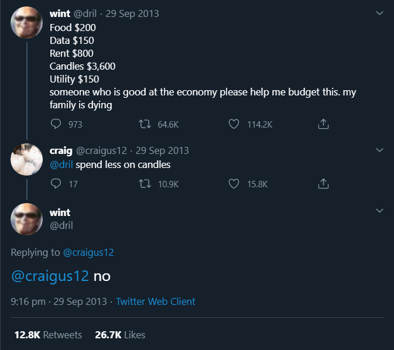Retweet craig's tweet with 10.9K retweets

[145, 184]
